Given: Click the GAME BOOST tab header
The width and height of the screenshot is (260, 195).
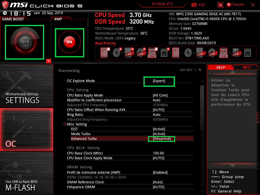Looking at the screenshot, I should [x=13, y=19].
